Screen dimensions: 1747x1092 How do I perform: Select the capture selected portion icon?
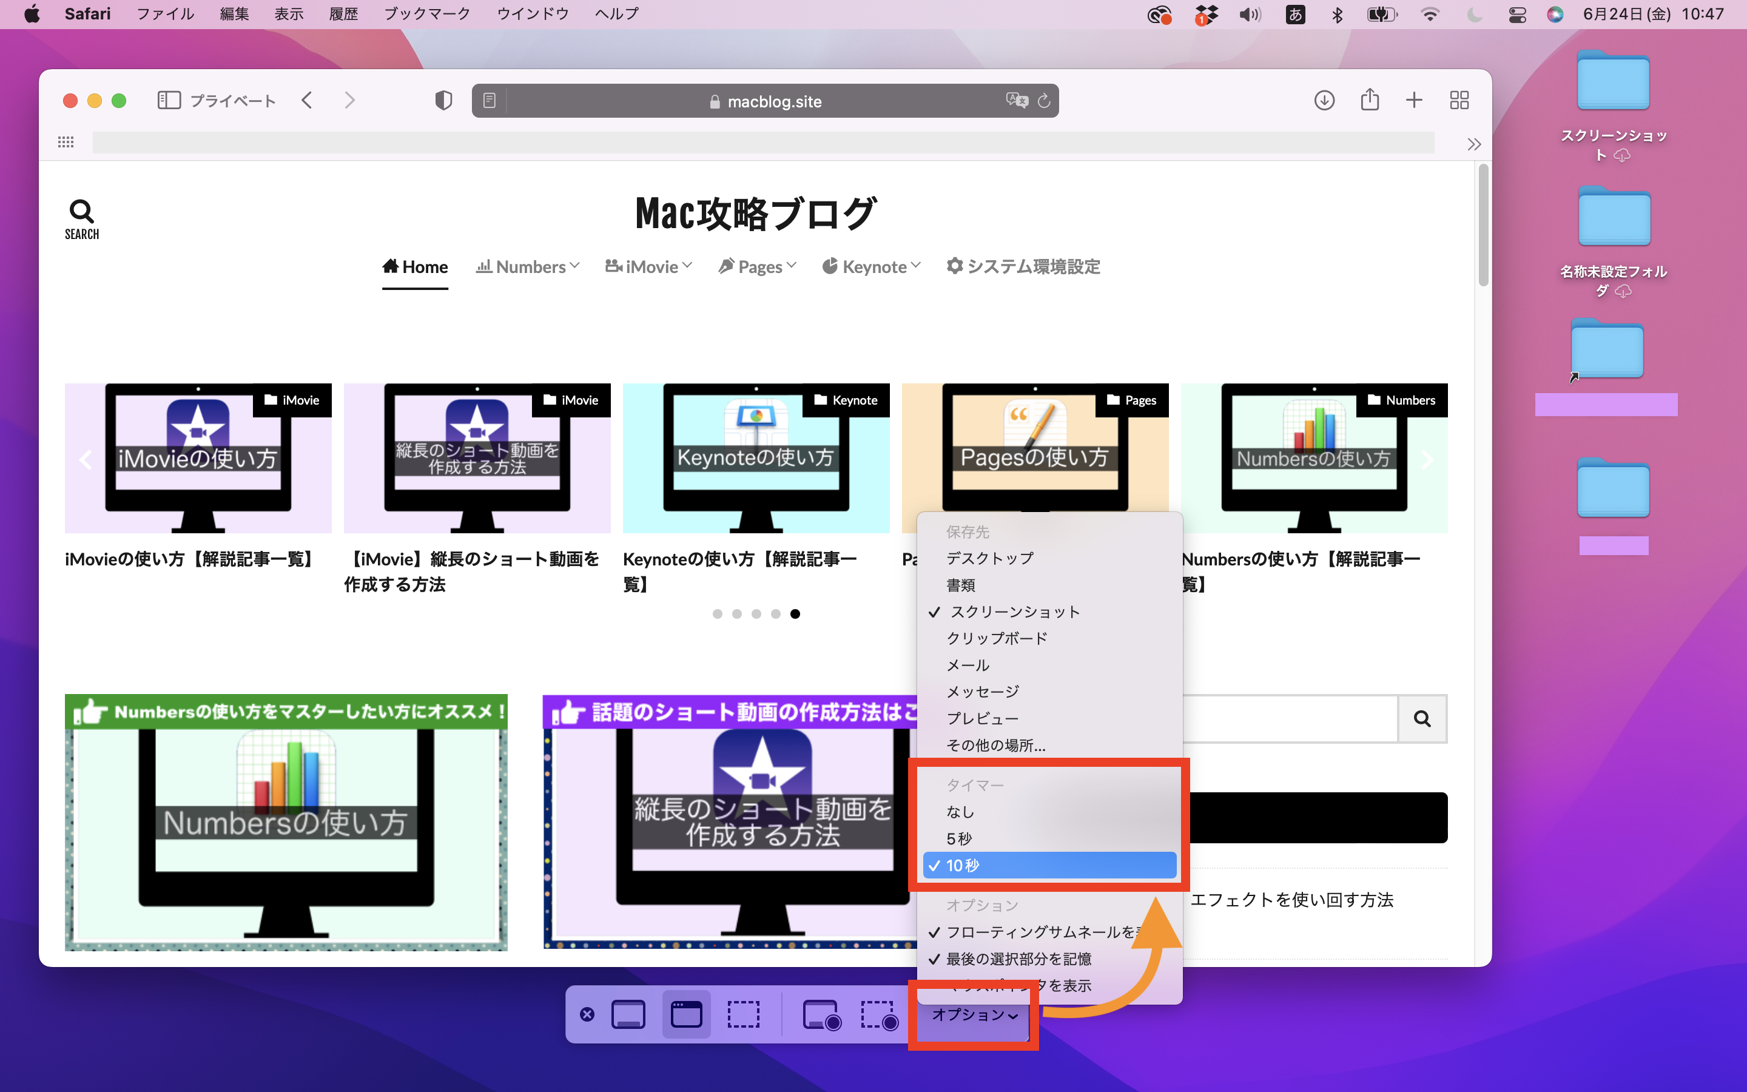pyautogui.click(x=744, y=1014)
